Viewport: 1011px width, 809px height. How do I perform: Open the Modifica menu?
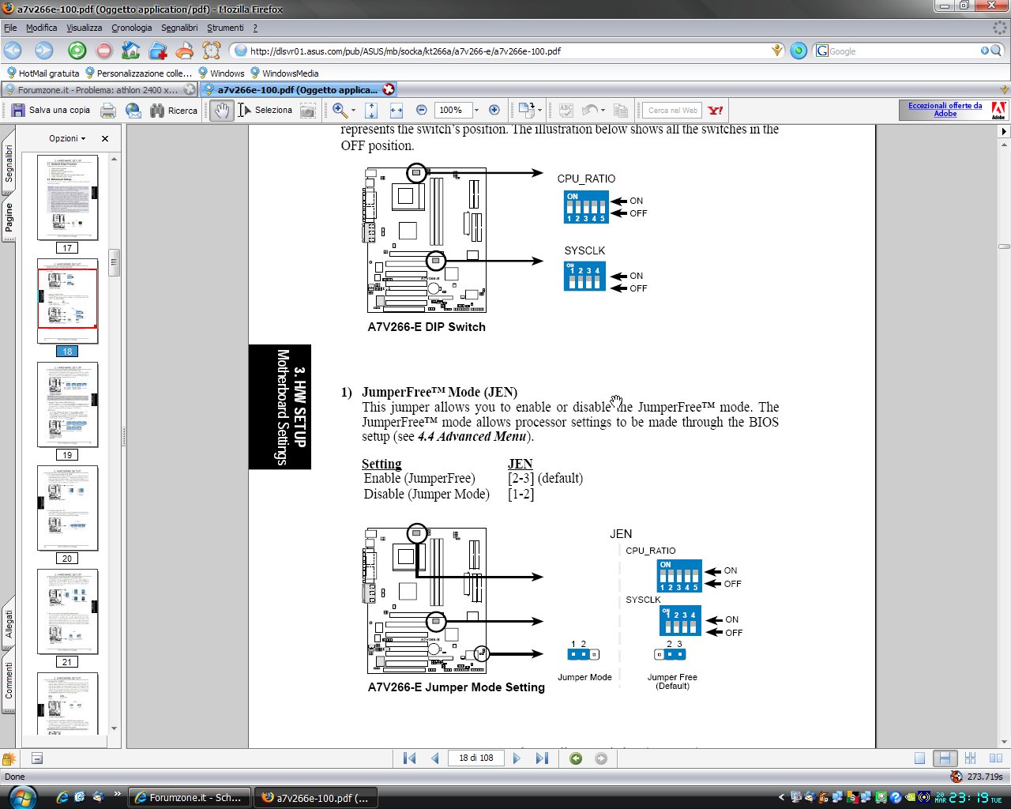41,28
